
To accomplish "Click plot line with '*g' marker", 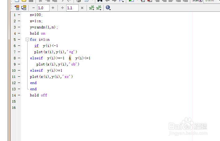I will (56, 52).
